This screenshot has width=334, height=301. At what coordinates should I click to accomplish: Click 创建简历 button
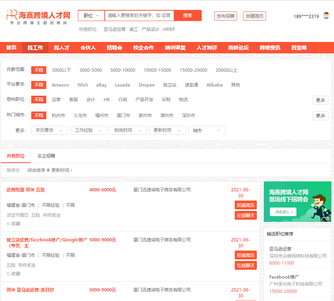[255, 16]
